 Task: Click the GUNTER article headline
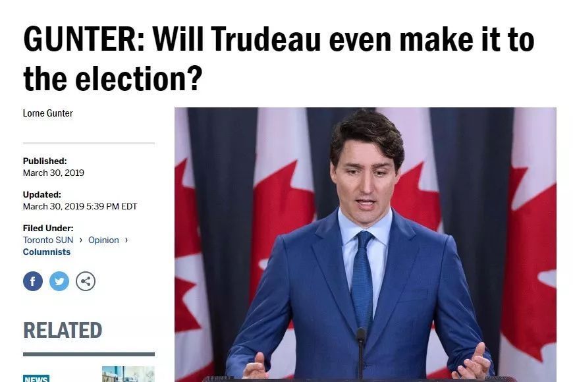point(279,59)
